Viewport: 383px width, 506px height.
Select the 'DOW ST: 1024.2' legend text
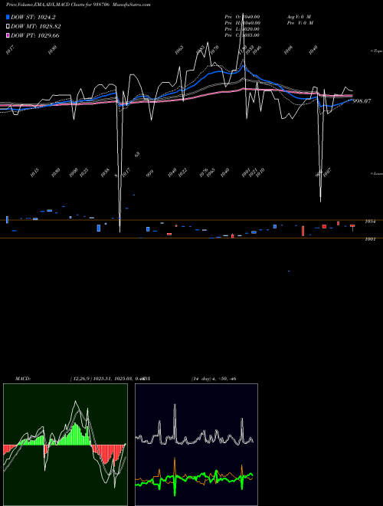pyautogui.click(x=33, y=17)
